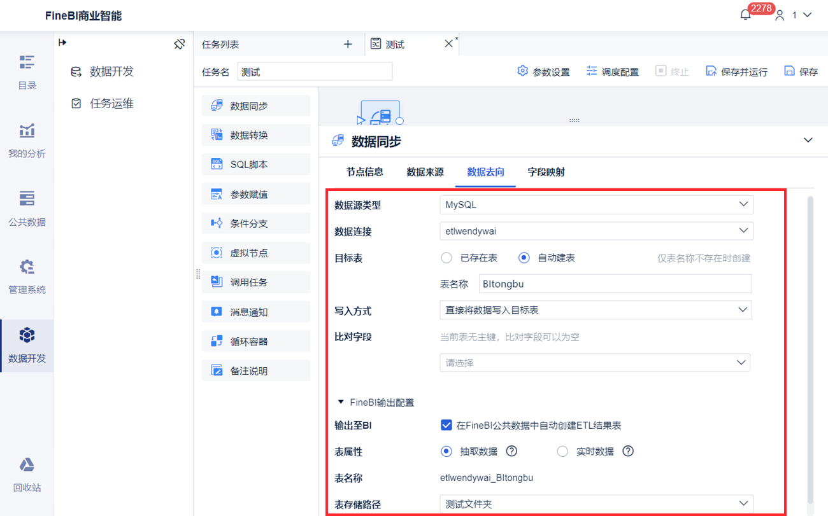This screenshot has height=516, width=828.
Task: Open 数据开发 in the side panel
Action: click(x=103, y=71)
